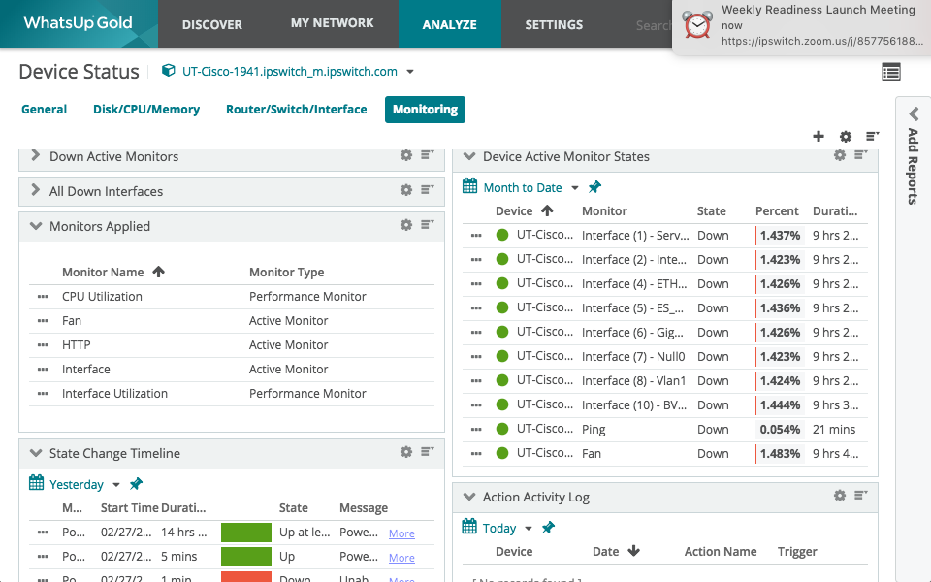
Task: Open the menu icon in Action Activity Log
Action: pos(861,496)
